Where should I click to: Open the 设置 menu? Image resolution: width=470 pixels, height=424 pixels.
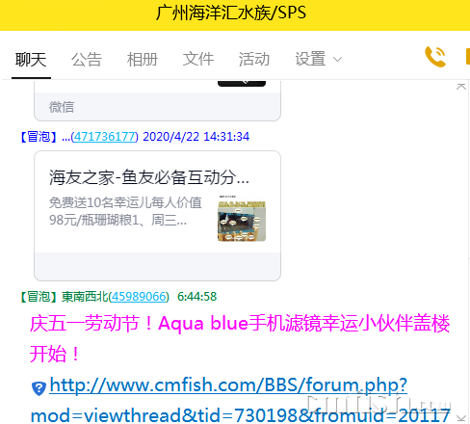(310, 60)
